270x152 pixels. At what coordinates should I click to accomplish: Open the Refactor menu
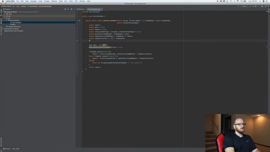click(x=54, y=1)
